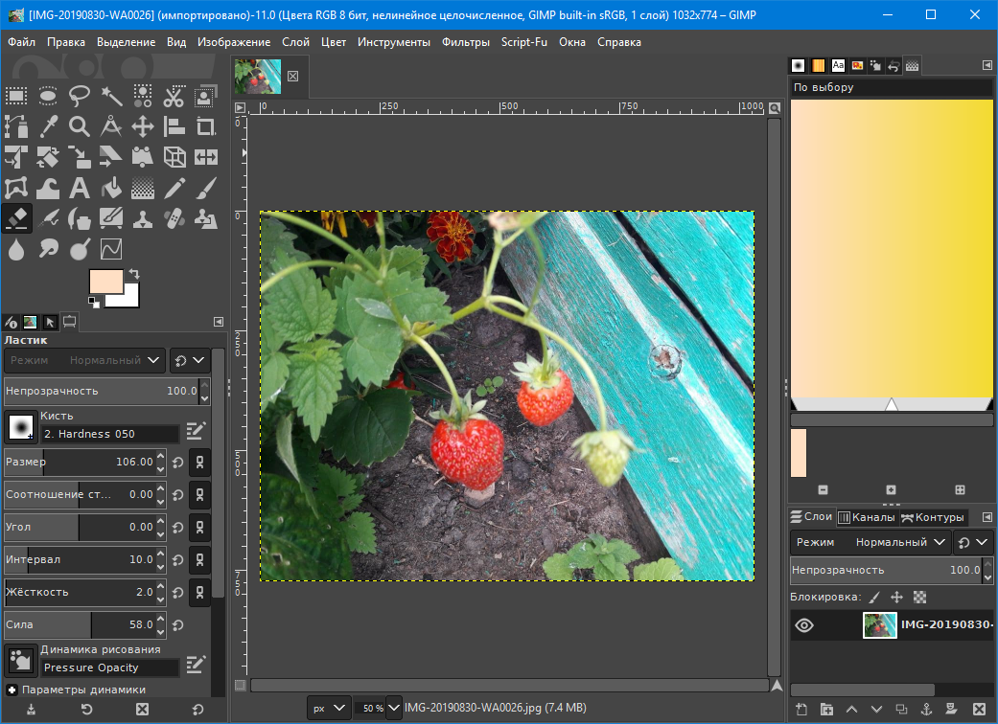Select the Smudge tool
The width and height of the screenshot is (998, 724).
[x=48, y=249]
